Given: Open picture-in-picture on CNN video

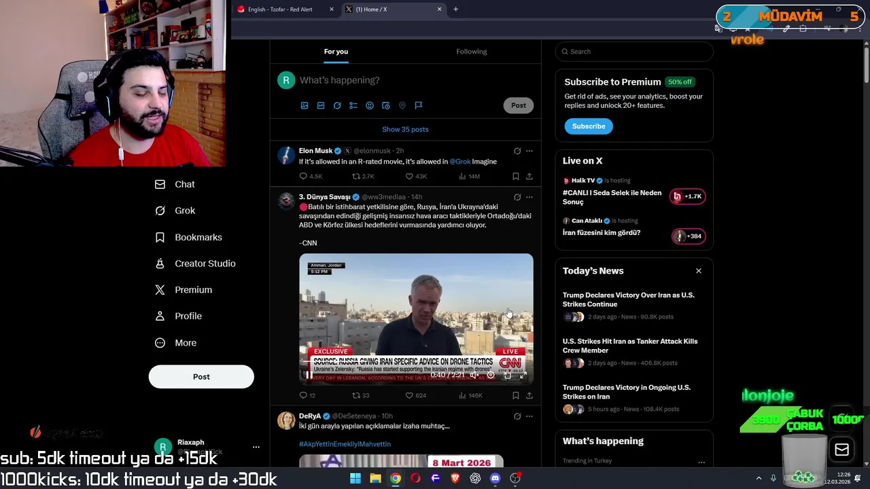Looking at the screenshot, I should 507,375.
